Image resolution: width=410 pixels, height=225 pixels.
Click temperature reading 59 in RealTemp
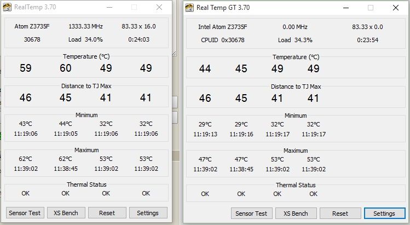(26, 68)
